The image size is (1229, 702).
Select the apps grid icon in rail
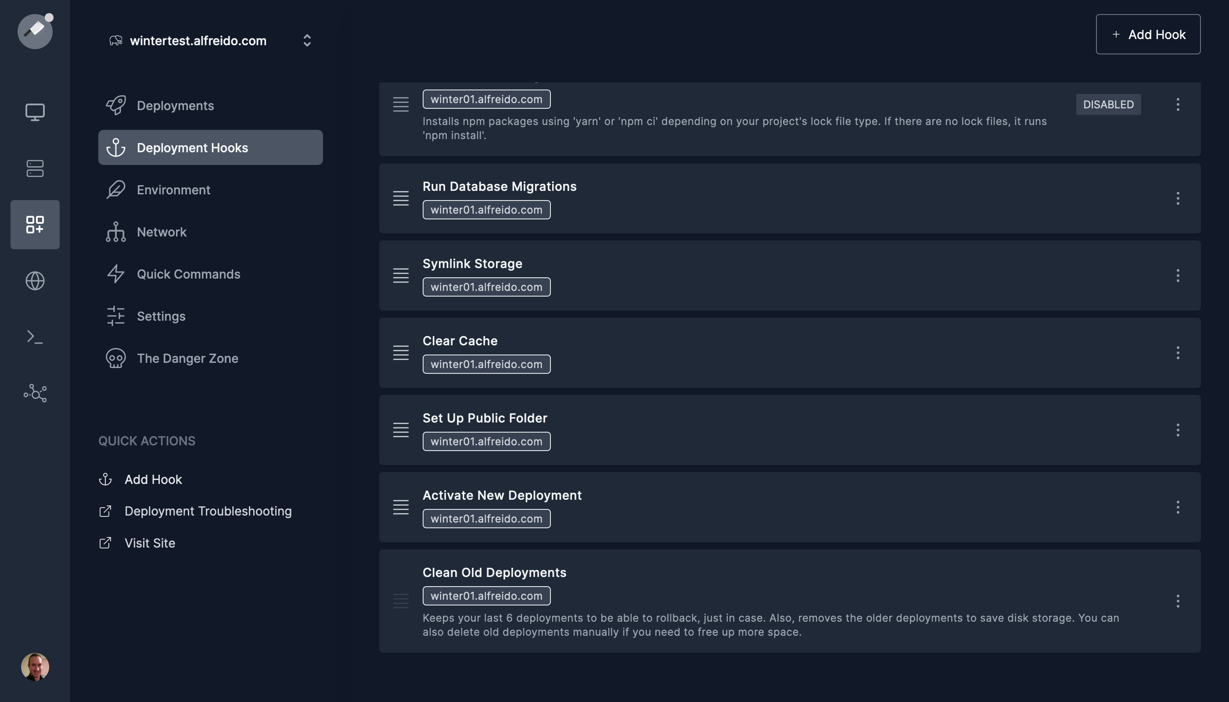click(x=35, y=225)
